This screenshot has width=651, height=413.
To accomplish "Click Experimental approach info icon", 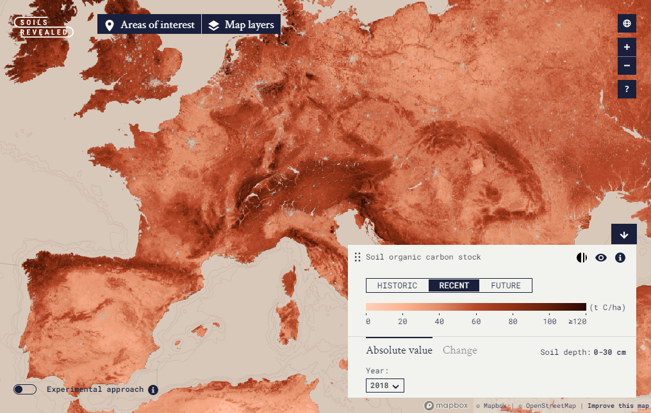I will click(x=152, y=389).
